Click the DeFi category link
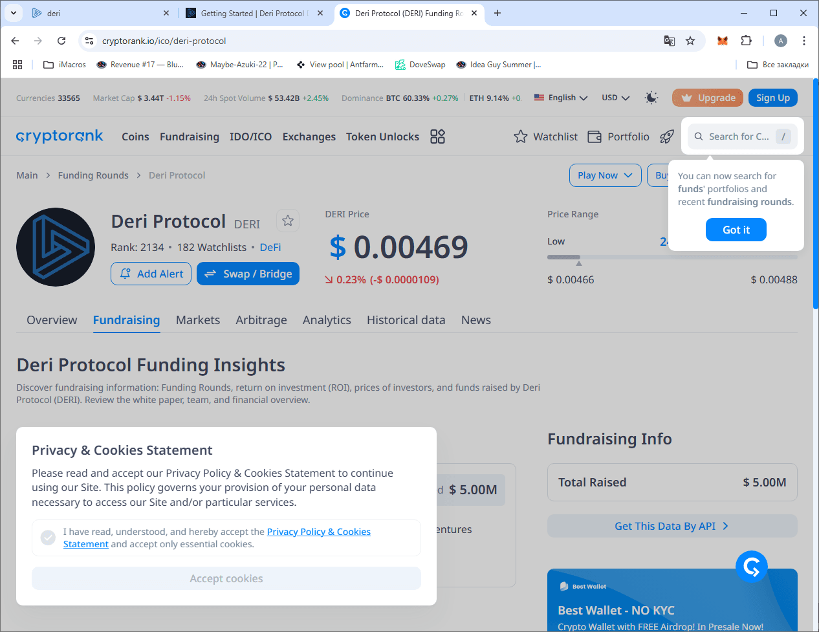 pos(270,247)
